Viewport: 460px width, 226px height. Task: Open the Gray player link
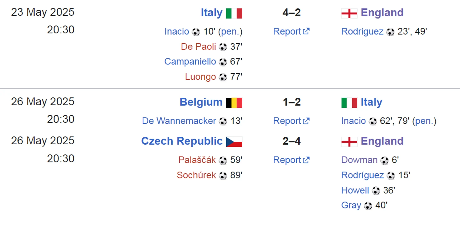pos(351,205)
